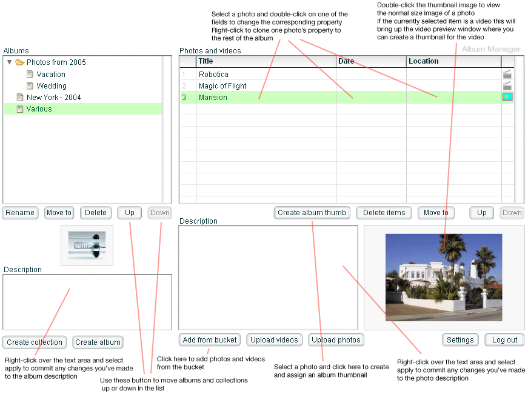
Task: Sort by the Title column header
Action: (266, 61)
